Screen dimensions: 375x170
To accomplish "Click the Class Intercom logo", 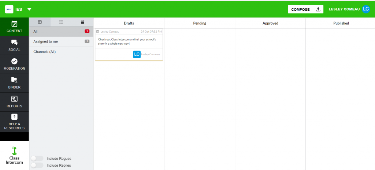I will point(14,155).
